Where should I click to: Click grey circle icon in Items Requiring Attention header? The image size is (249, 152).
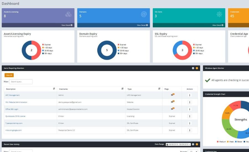[193, 68]
